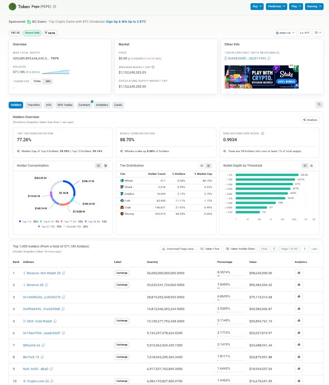Copy the OKX: Cold Wallet address
The width and height of the screenshot is (329, 385).
[x=55, y=321]
